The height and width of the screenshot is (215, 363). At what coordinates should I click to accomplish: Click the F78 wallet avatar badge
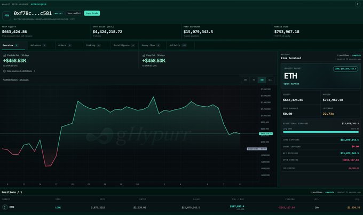(6, 15)
